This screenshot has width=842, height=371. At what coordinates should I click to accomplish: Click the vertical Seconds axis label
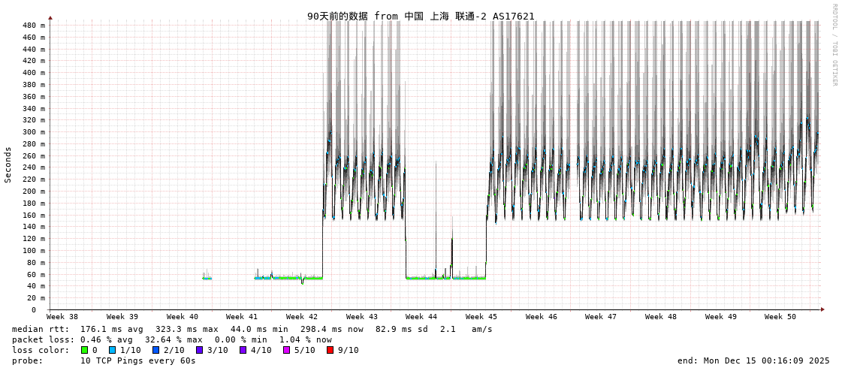8,164
